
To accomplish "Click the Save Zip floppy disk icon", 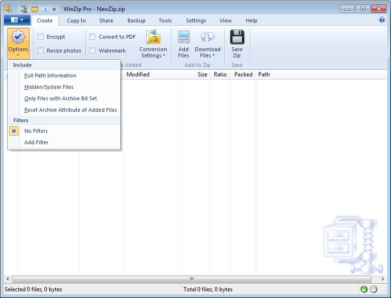I will point(237,37).
